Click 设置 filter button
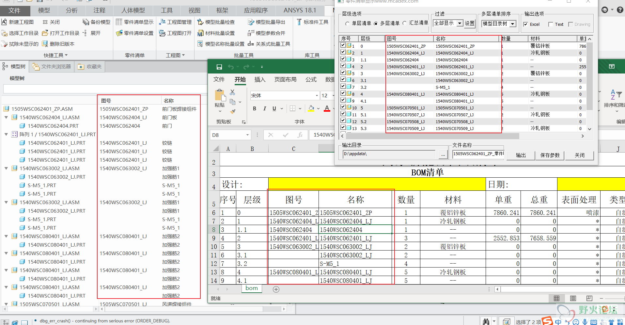The width and height of the screenshot is (625, 325). click(x=470, y=23)
